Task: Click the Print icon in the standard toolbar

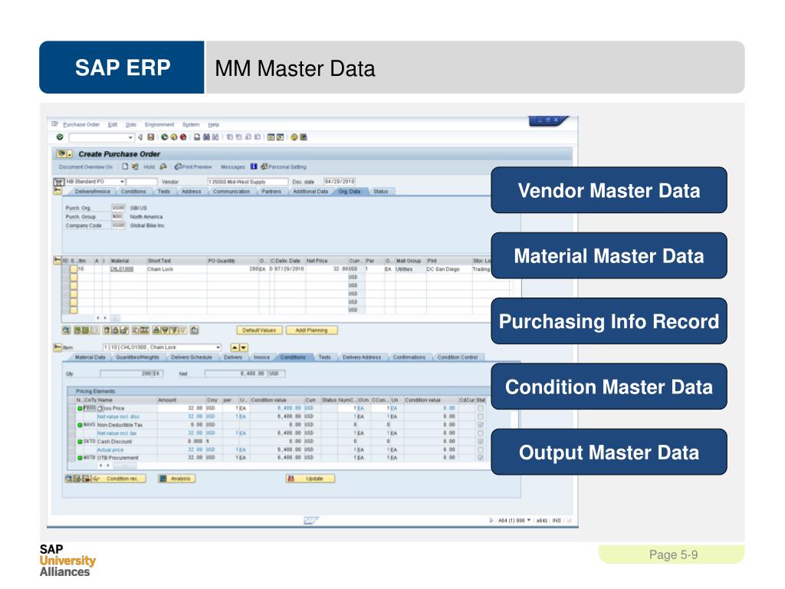Action: click(x=197, y=137)
